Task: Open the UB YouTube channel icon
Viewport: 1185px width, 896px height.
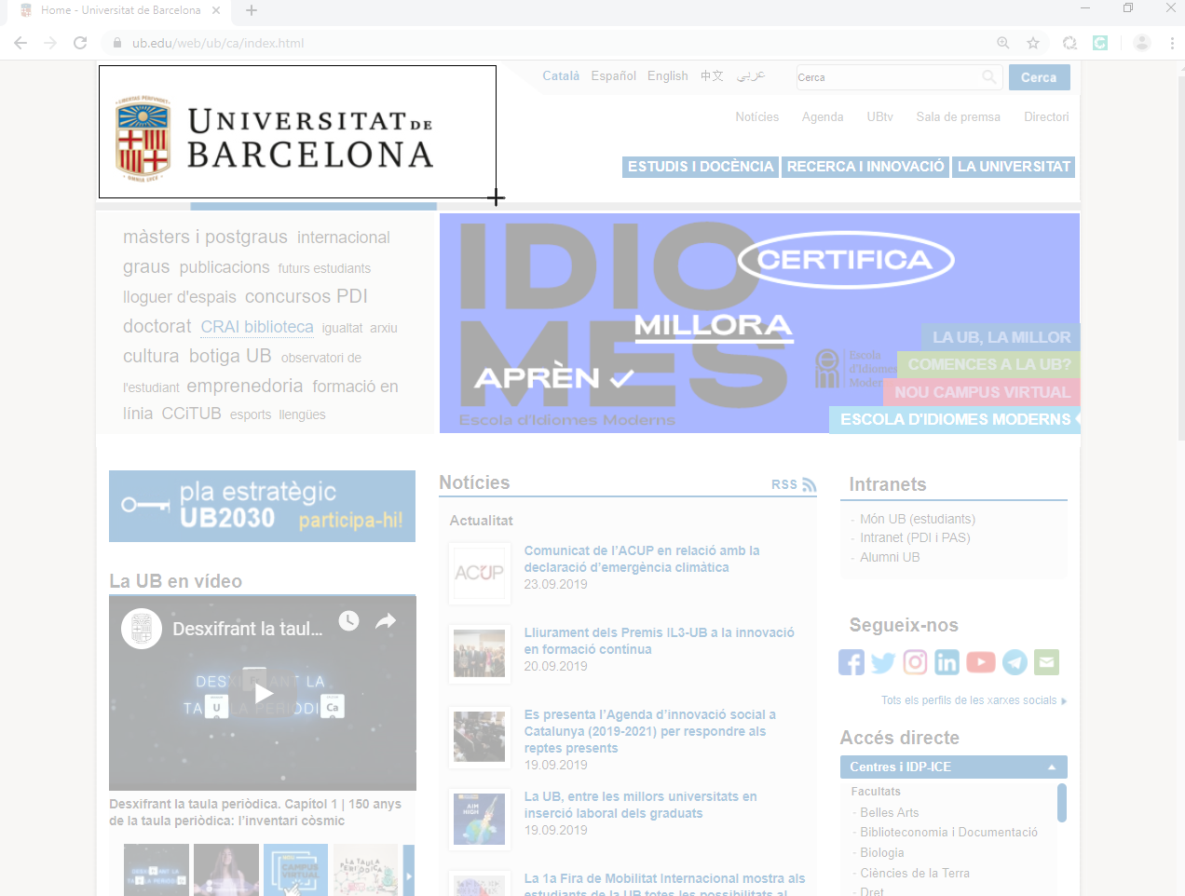Action: click(980, 662)
